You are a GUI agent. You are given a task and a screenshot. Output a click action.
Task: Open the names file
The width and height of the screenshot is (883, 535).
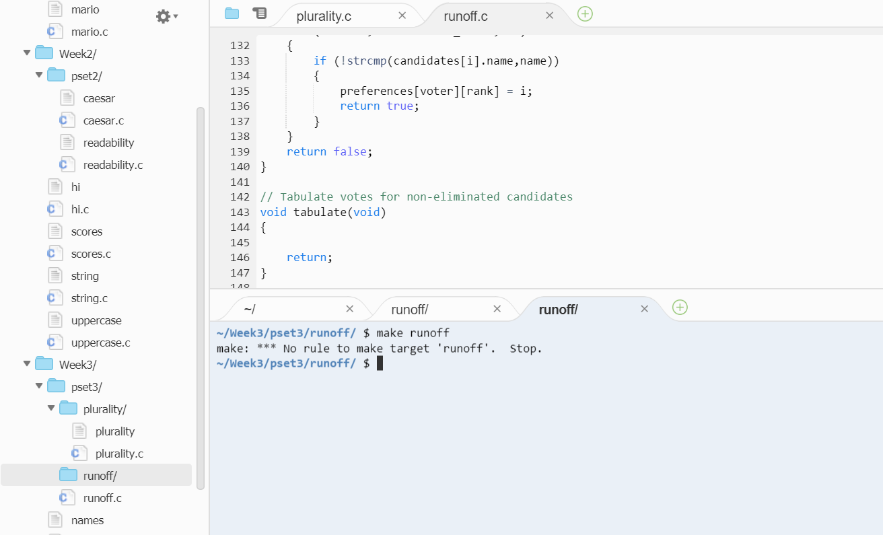click(87, 520)
